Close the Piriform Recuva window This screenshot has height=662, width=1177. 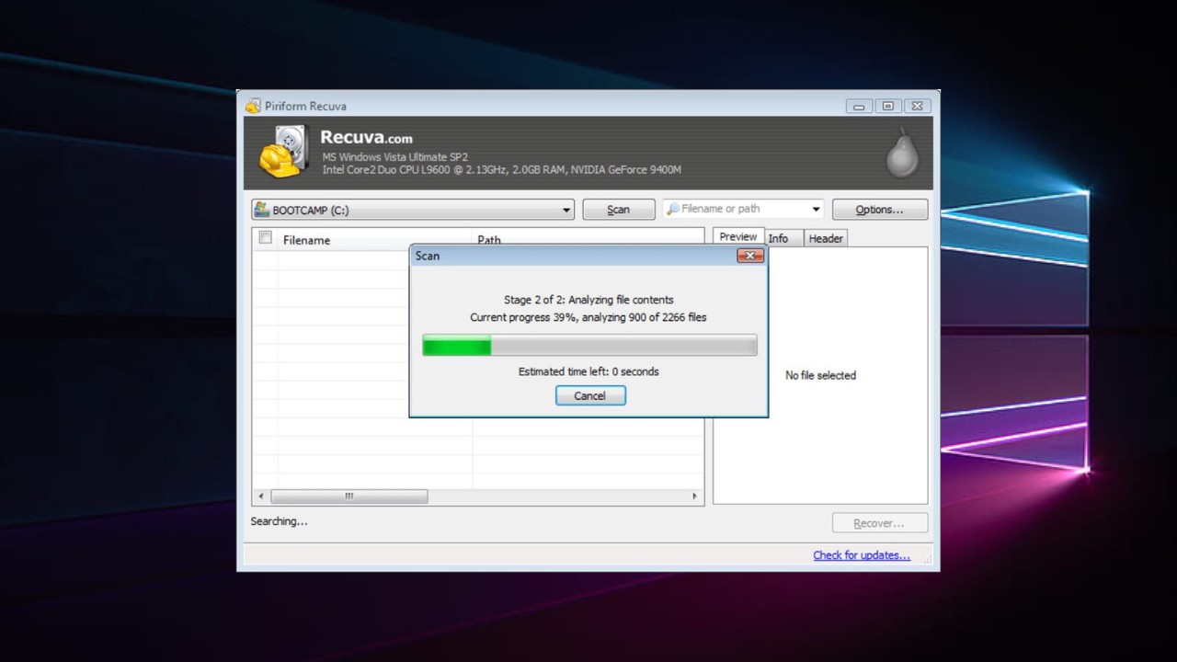tap(918, 106)
